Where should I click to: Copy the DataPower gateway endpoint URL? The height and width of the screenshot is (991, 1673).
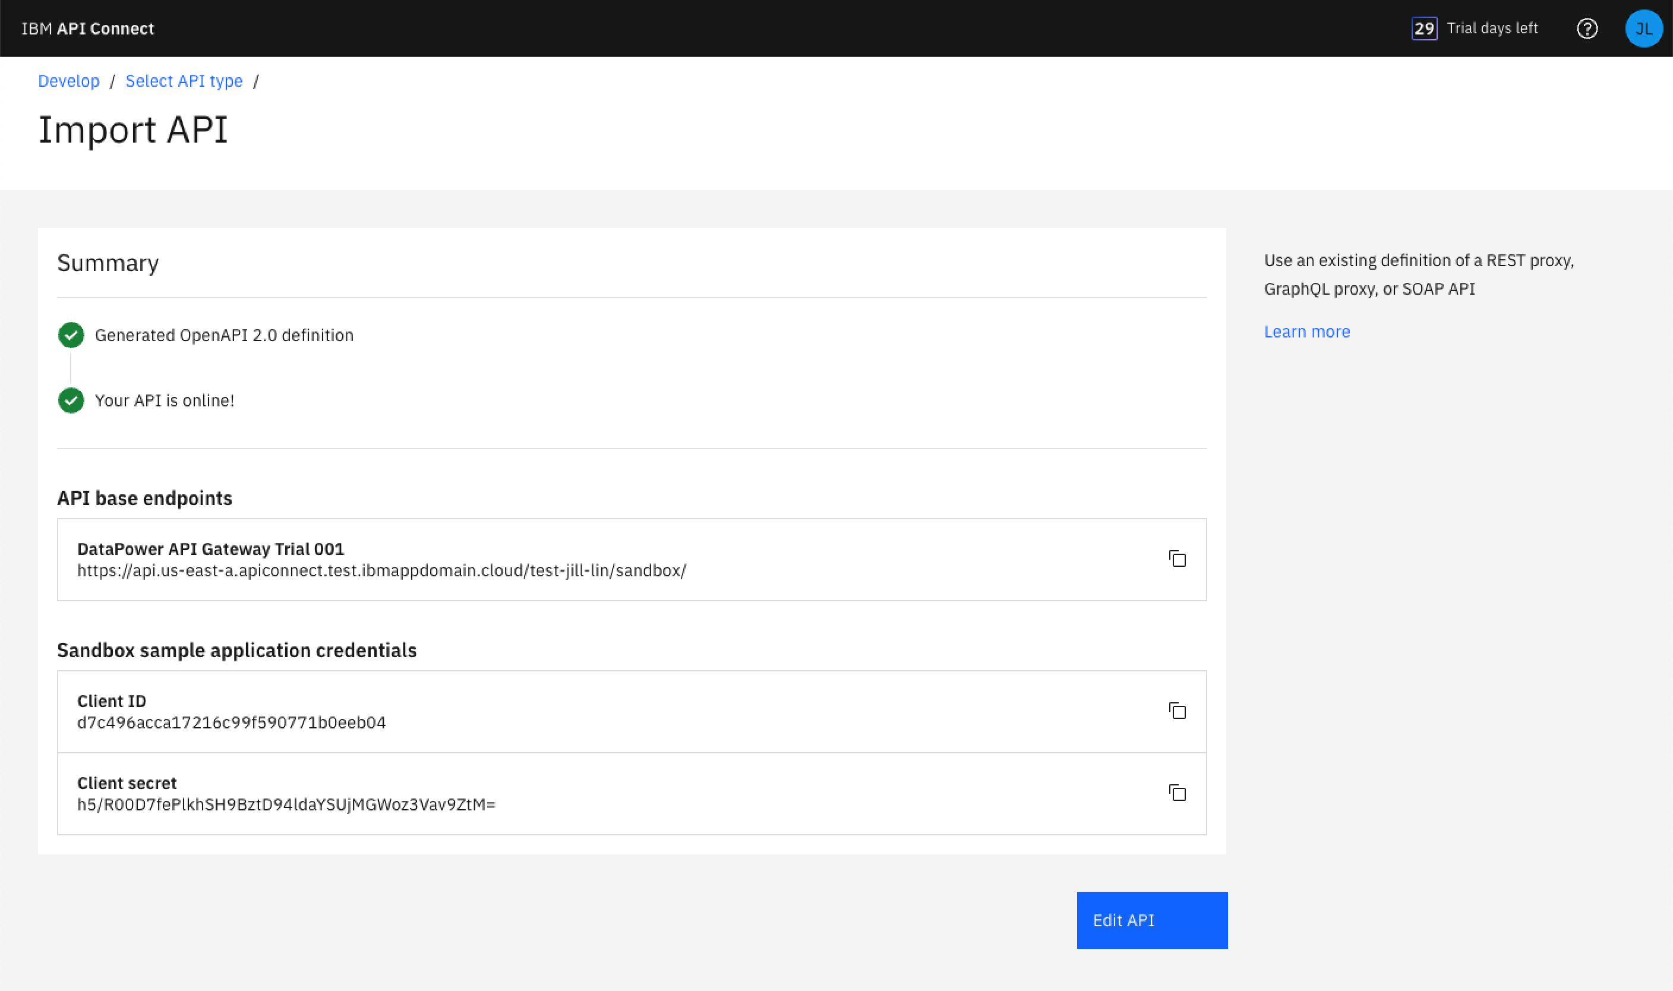[1177, 558]
